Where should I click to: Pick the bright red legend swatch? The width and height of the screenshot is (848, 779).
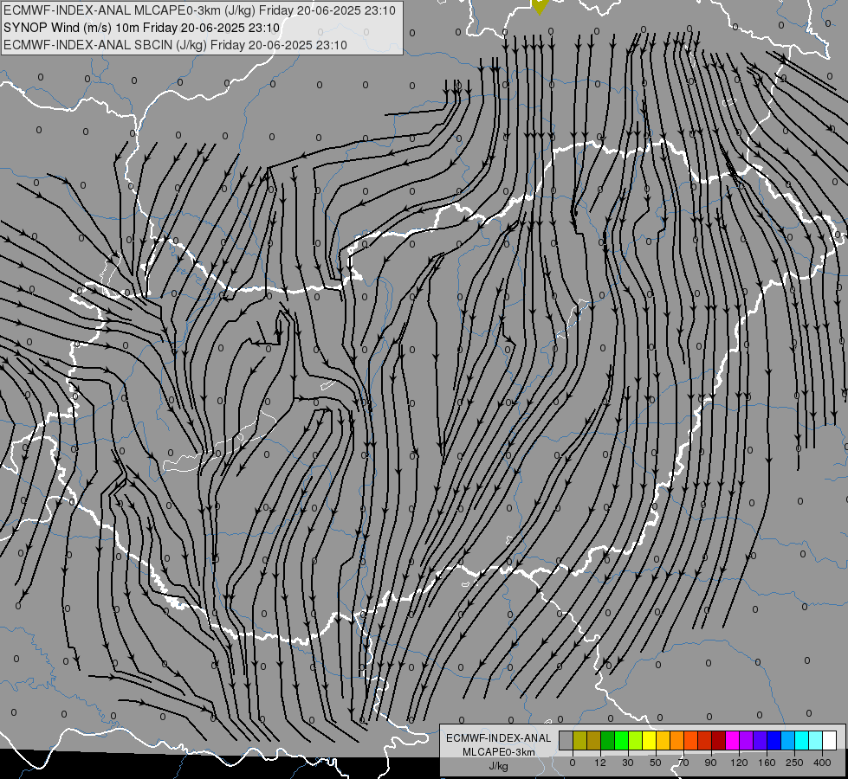(x=705, y=740)
